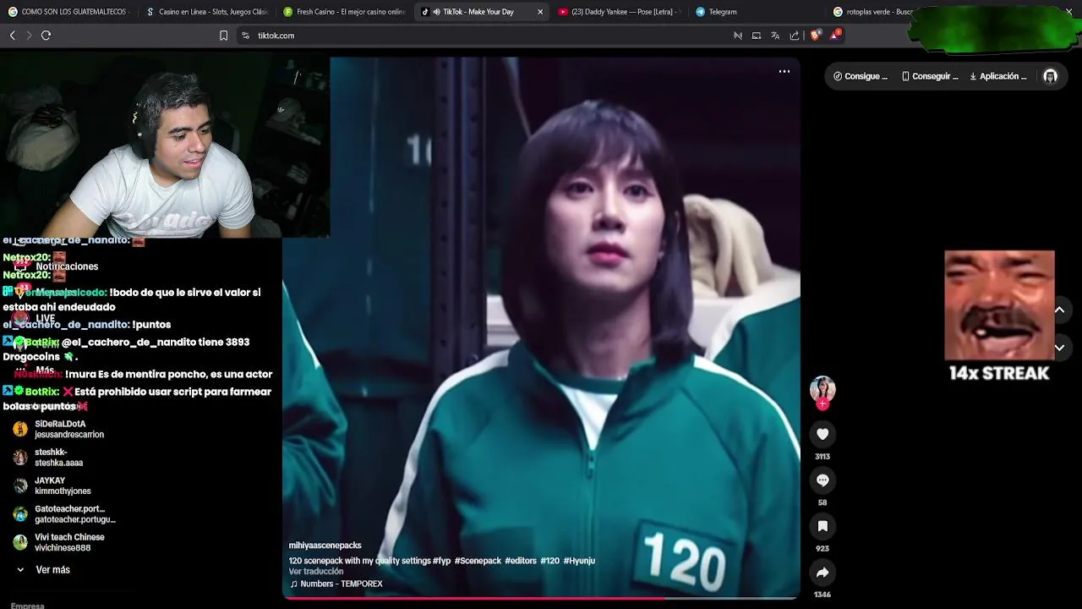This screenshot has height=609, width=1082.
Task: Open mihiyaascenepacks username link
Action: (x=325, y=546)
